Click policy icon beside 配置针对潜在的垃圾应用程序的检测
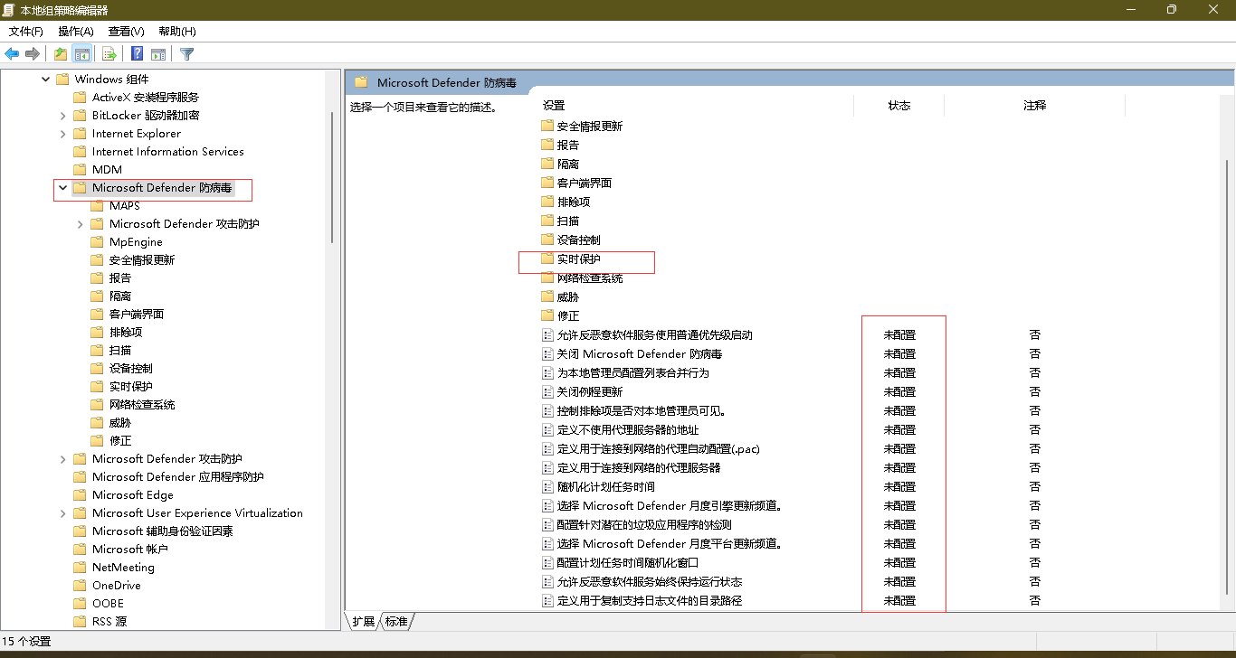1236x658 pixels. pyautogui.click(x=547, y=524)
